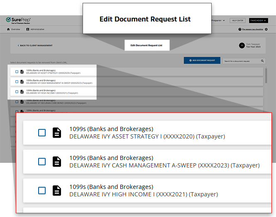
Task: Open the Administrative tab
Action: (35, 29)
